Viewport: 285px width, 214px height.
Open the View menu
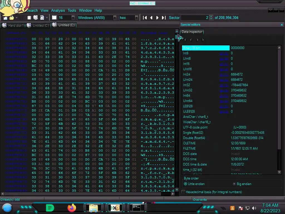click(44, 11)
